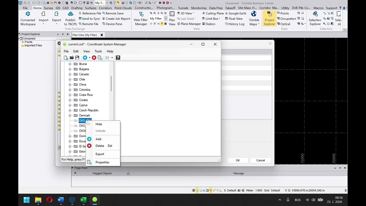Pin the Flags Pane

(x=340, y=168)
